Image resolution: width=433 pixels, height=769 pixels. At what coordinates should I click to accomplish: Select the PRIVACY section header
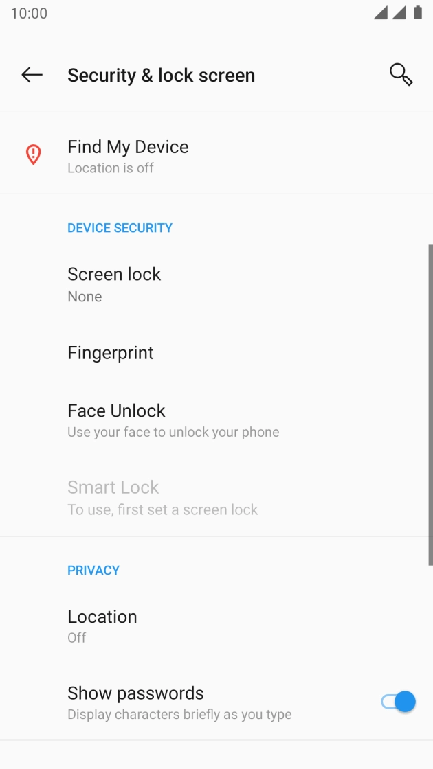[93, 570]
